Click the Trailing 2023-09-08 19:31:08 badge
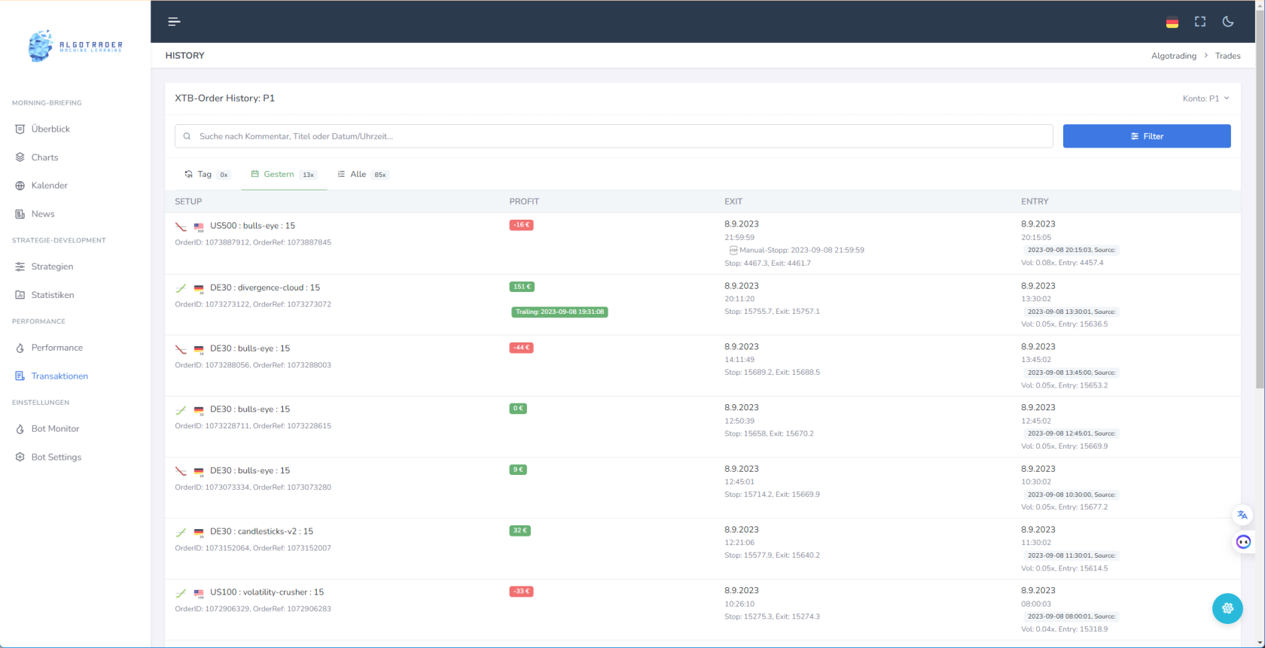This screenshot has width=1265, height=648. click(559, 312)
